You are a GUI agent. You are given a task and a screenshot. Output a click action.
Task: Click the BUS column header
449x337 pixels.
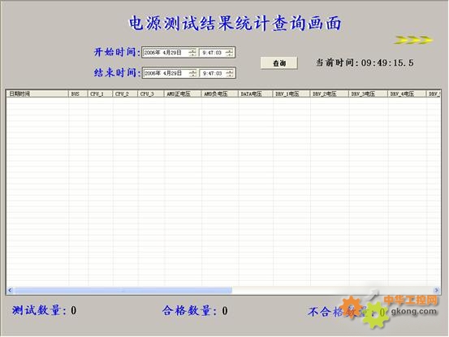click(x=78, y=93)
